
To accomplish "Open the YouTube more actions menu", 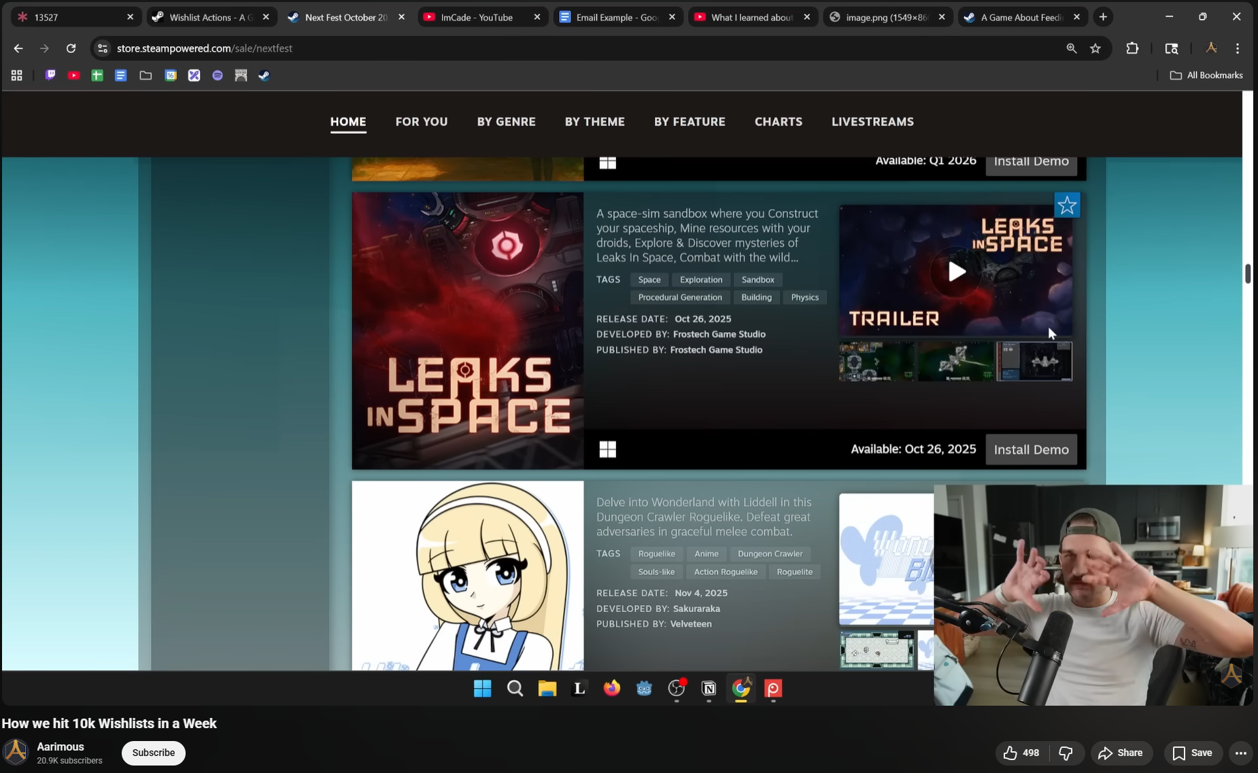I will coord(1240,753).
